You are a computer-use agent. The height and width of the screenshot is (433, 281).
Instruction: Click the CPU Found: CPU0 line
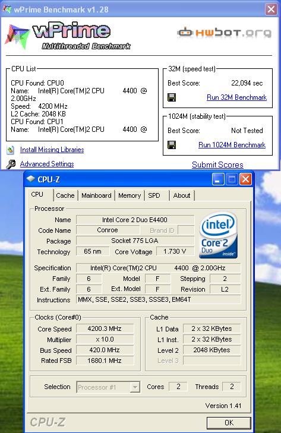pyautogui.click(x=37, y=83)
